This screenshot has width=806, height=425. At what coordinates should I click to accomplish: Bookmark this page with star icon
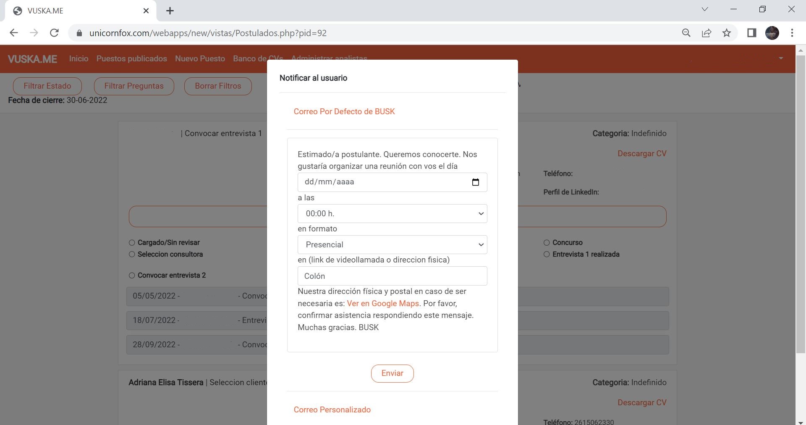pos(727,33)
